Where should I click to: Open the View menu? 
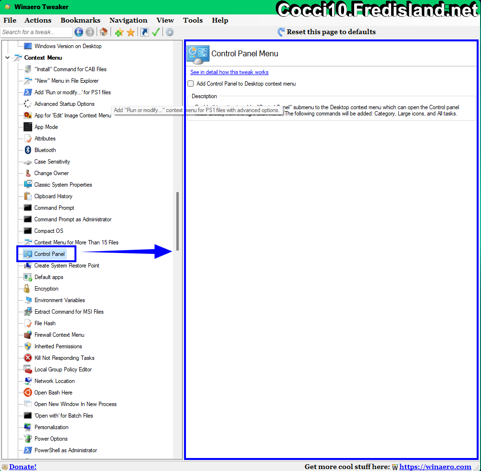pyautogui.click(x=165, y=20)
